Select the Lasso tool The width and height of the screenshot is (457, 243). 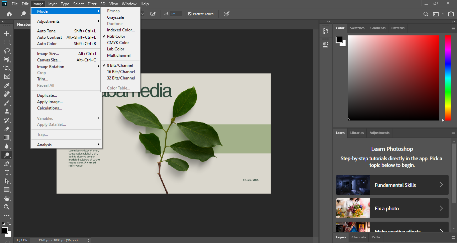tap(6, 51)
